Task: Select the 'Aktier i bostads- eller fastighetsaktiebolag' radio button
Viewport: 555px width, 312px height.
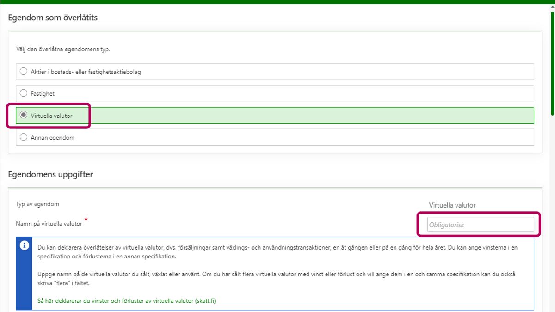Action: [x=24, y=72]
